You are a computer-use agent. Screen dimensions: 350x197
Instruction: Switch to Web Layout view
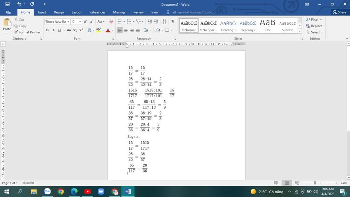click(297, 183)
